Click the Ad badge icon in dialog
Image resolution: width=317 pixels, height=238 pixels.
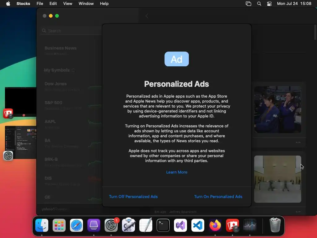coord(177,59)
